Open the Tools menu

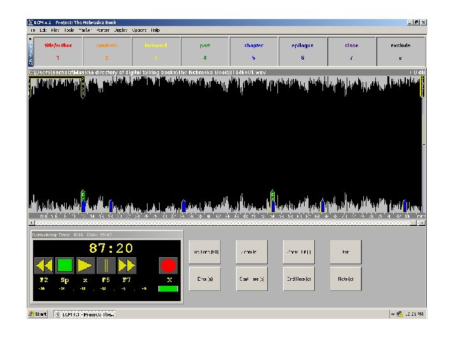[69, 30]
